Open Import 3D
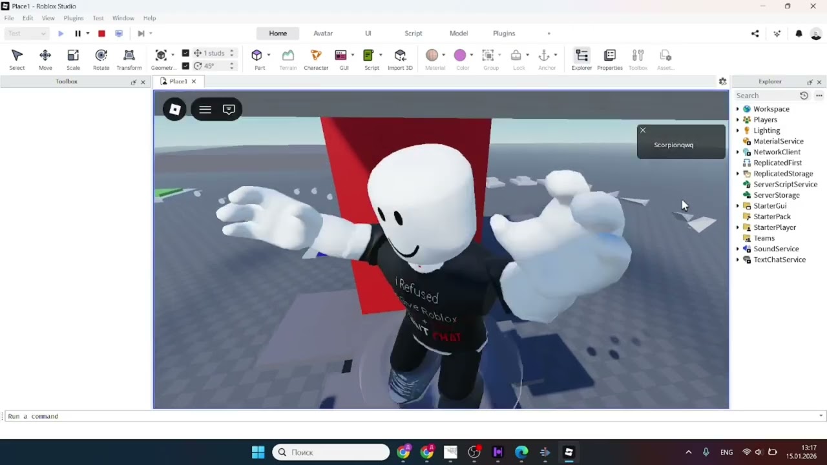The width and height of the screenshot is (827, 465). 400,59
